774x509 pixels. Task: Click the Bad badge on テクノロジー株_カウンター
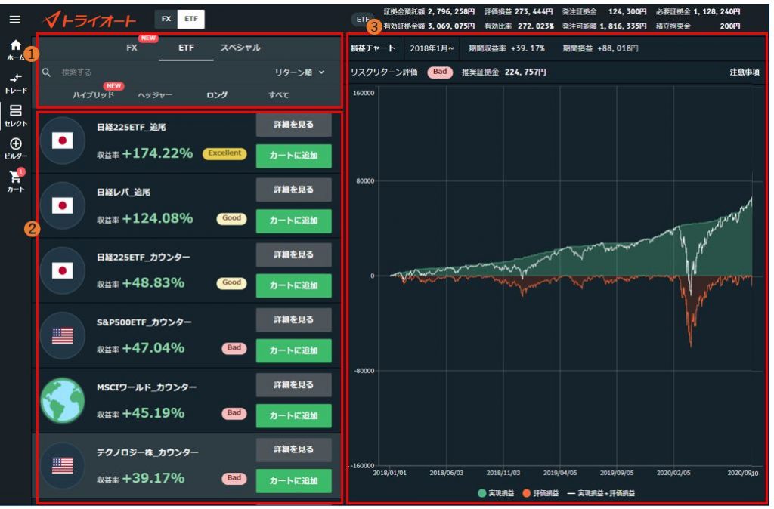[234, 478]
